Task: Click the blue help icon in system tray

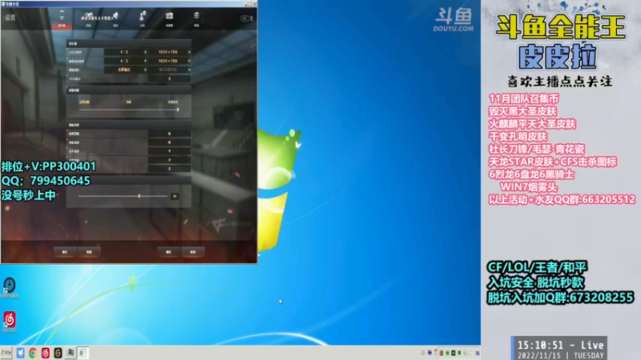Action: (x=429, y=353)
